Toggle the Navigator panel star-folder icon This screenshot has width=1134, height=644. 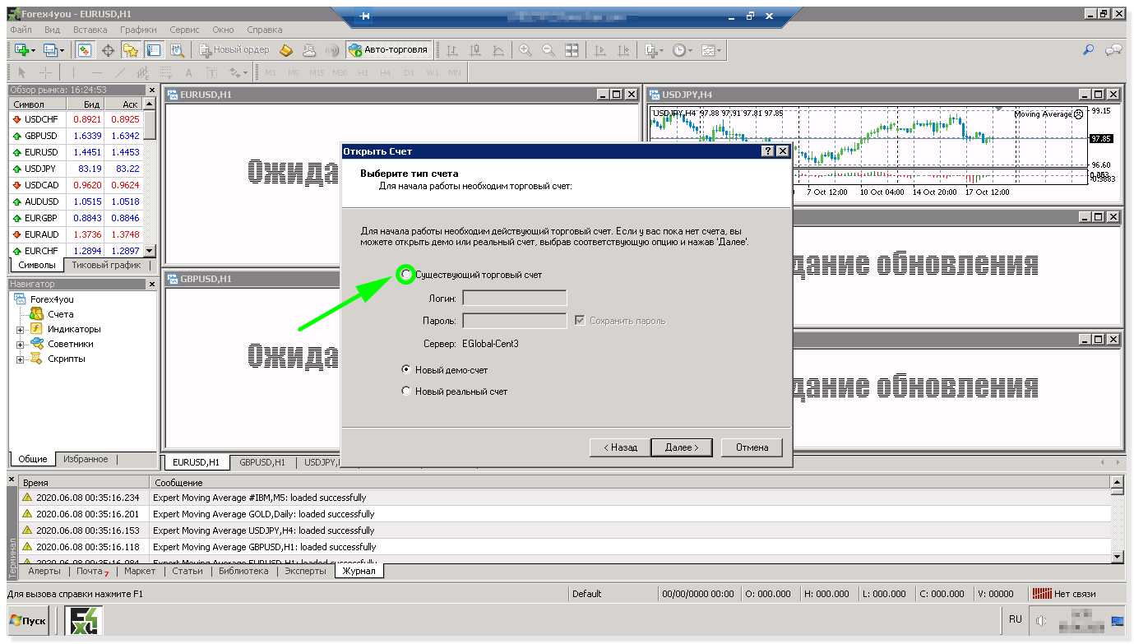coord(131,50)
